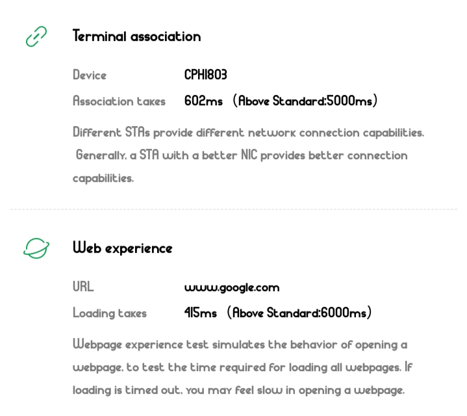Click the green planet icon

click(x=36, y=248)
